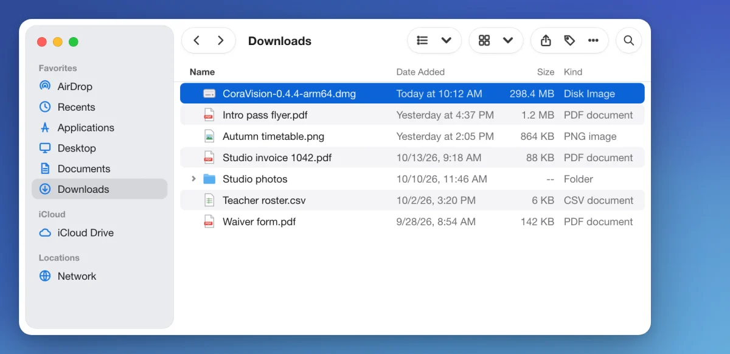Screen dimensions: 730x354
Task: Open Applications label in sidebar
Action: [x=86, y=128]
